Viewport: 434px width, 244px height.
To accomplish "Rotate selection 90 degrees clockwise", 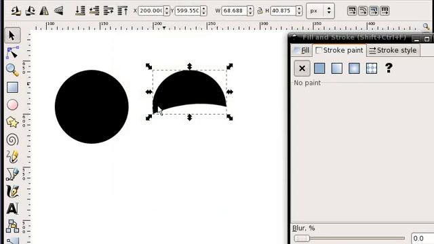I will coord(30,11).
